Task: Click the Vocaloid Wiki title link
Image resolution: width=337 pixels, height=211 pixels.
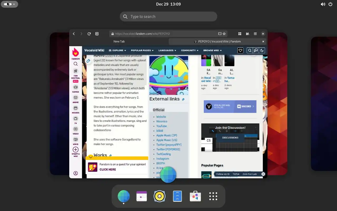Action: (94, 50)
